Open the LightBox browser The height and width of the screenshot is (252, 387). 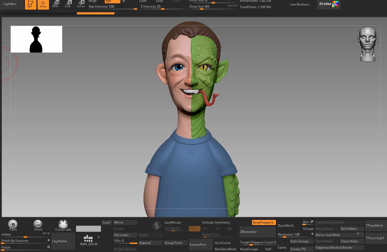coord(10,4)
